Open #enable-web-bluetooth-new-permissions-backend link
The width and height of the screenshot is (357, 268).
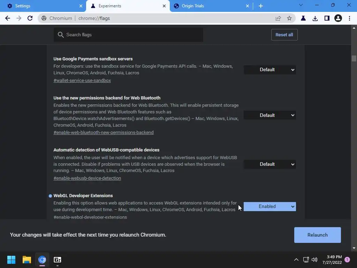104,132
